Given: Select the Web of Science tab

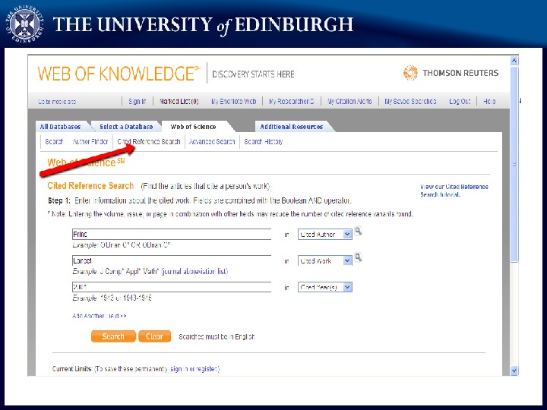Looking at the screenshot, I should (x=194, y=127).
